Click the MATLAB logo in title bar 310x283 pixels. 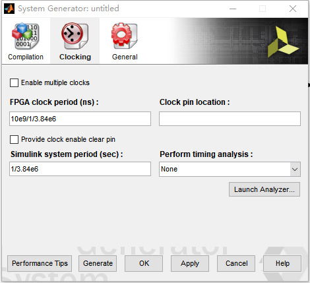click(9, 9)
